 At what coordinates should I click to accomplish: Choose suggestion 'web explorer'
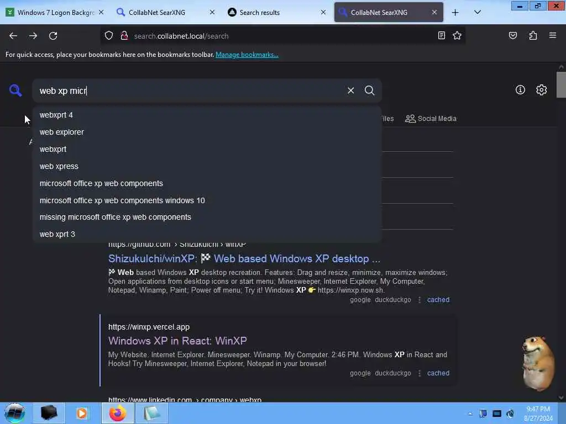pos(207,132)
